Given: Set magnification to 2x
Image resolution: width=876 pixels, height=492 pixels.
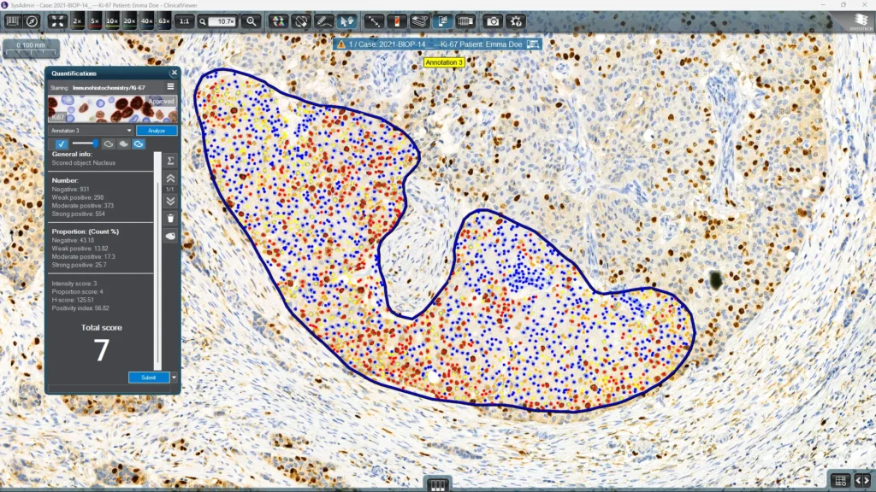Looking at the screenshot, I should [x=77, y=21].
